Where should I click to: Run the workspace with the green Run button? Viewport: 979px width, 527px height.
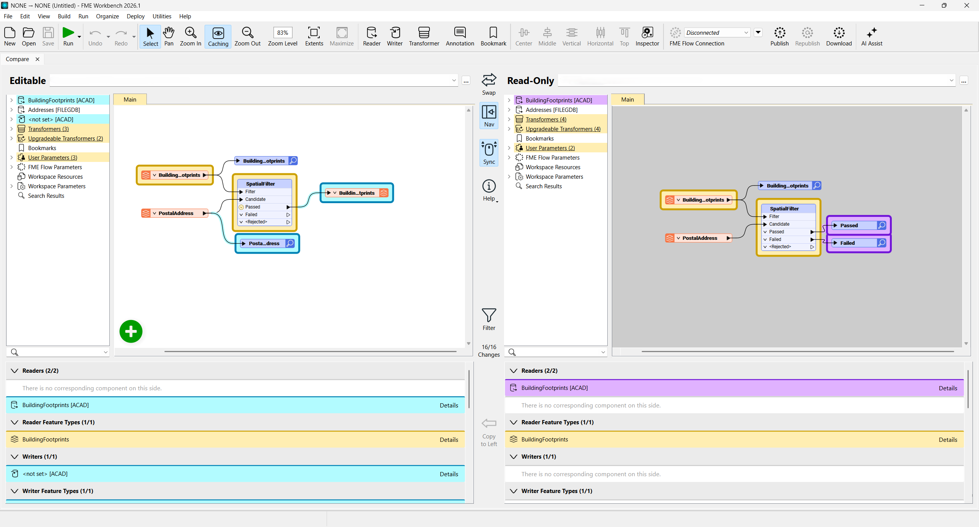pos(68,36)
